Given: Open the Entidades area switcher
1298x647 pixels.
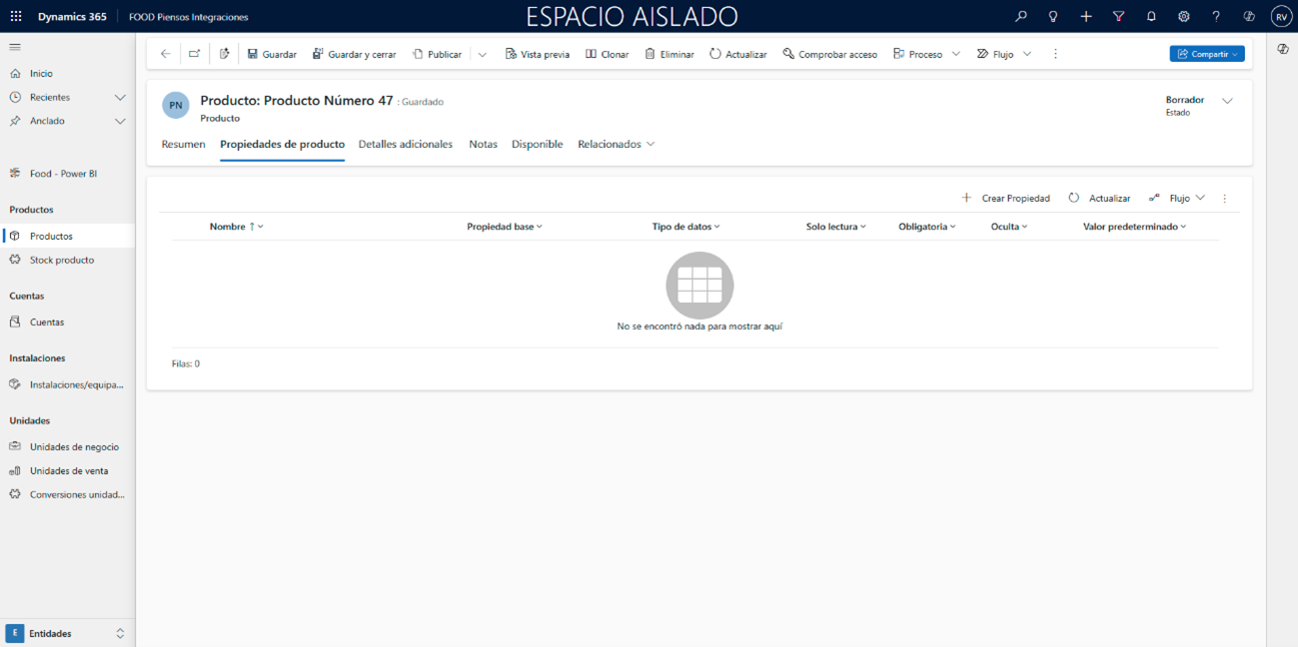Looking at the screenshot, I should (x=67, y=633).
